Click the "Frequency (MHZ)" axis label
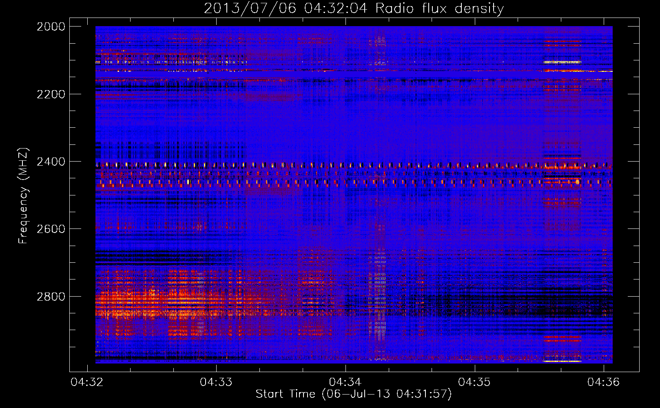 (23, 195)
